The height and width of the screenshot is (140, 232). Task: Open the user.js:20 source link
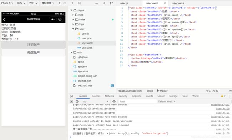(x=223, y=109)
